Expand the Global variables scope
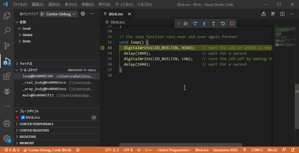 (57, 35)
